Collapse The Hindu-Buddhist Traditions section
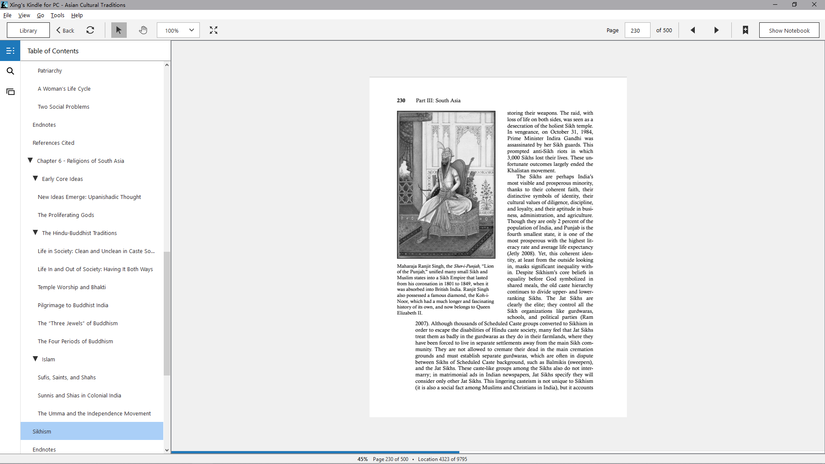Viewport: 825px width, 464px height. pyautogui.click(x=35, y=232)
